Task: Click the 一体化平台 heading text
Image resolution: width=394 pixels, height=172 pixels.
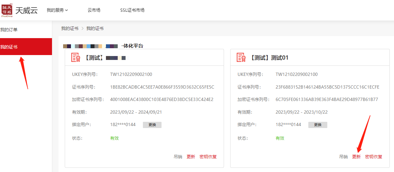Action: click(x=132, y=46)
